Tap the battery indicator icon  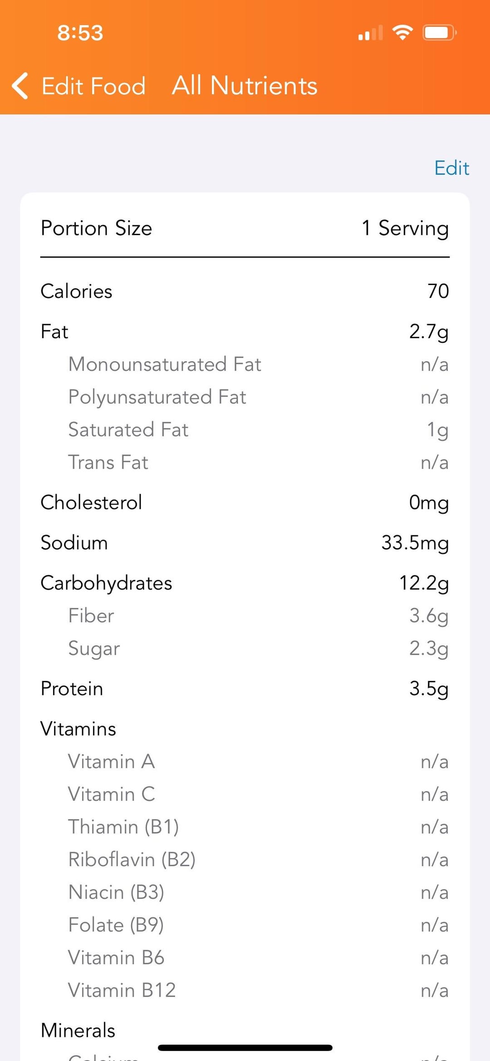pos(439,33)
